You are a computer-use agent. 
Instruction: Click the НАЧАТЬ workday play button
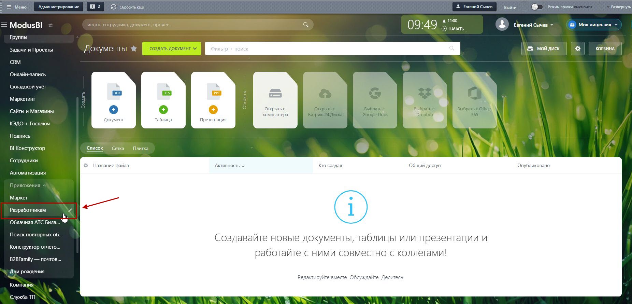453,29
